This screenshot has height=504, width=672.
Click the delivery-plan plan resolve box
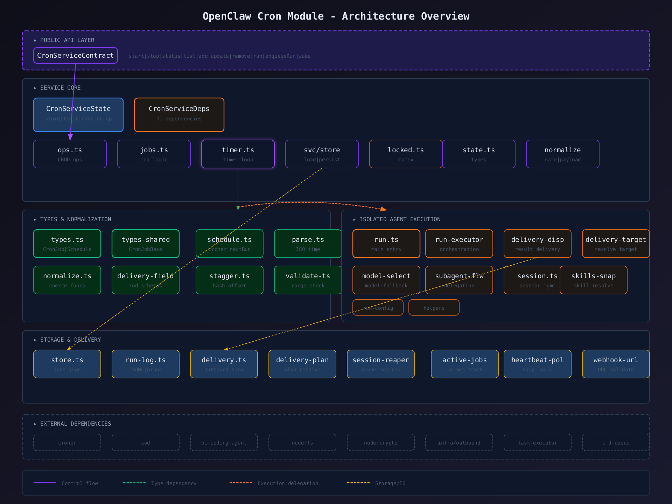pos(302,364)
